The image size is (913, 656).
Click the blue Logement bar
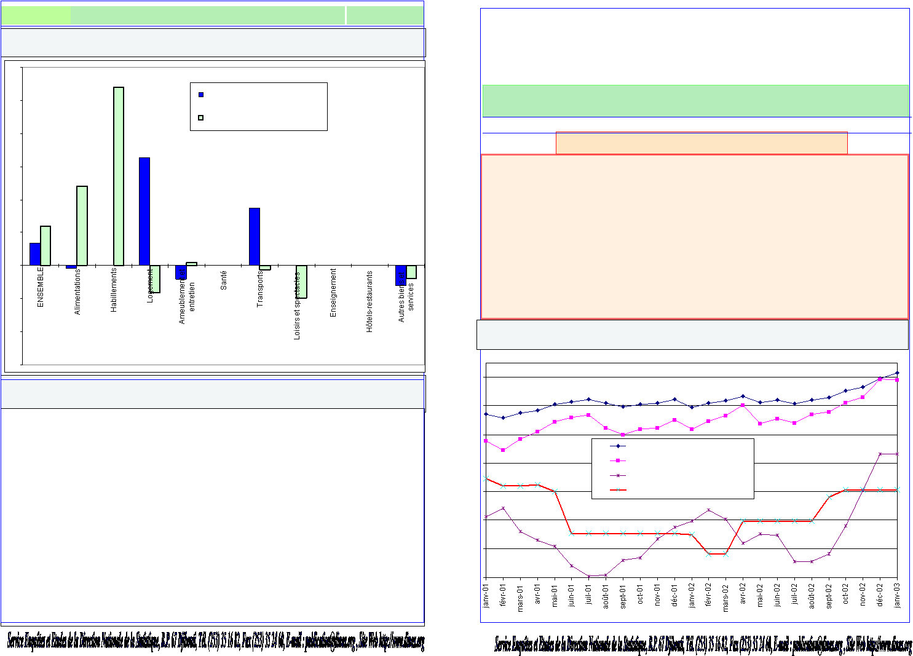[144, 211]
